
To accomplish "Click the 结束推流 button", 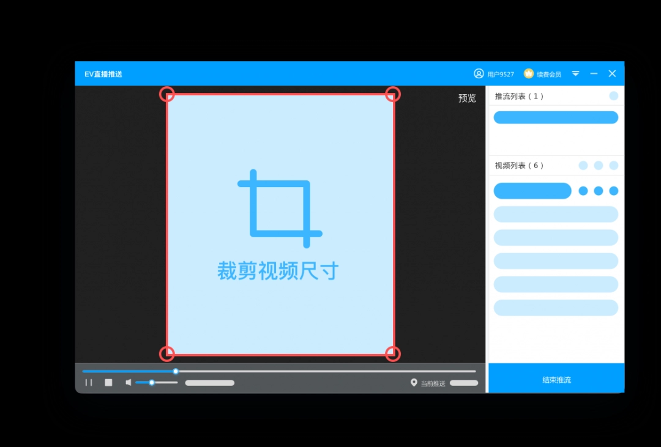I will click(x=556, y=379).
